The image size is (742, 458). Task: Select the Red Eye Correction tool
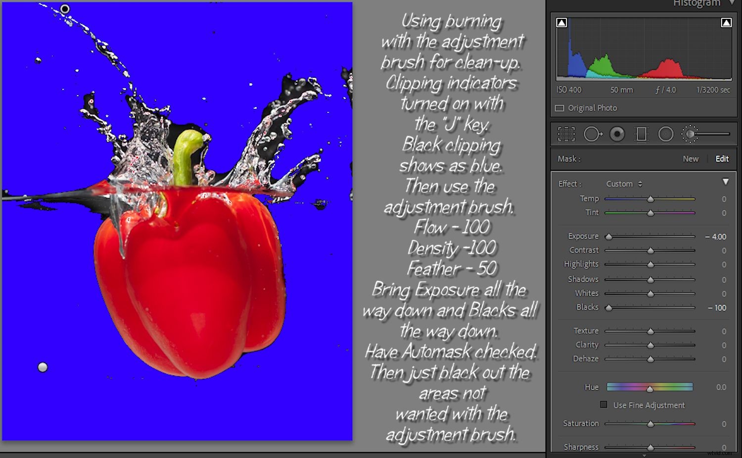(617, 134)
